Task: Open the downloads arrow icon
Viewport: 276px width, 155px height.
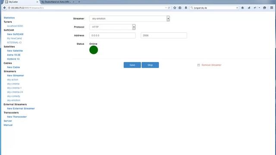Action: 186,8
